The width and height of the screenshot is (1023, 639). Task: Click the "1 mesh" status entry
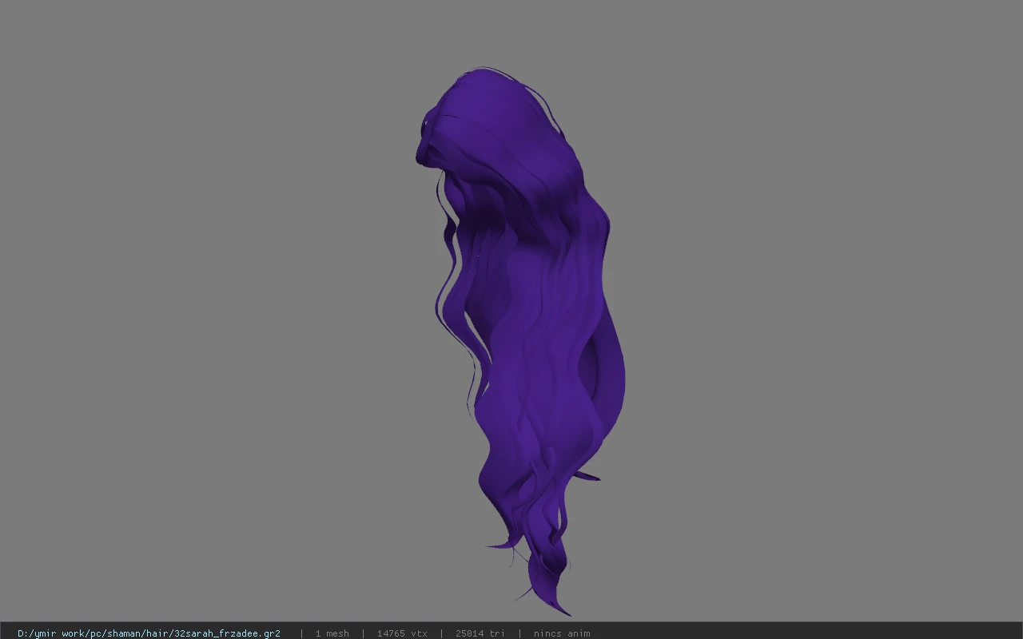(x=332, y=633)
